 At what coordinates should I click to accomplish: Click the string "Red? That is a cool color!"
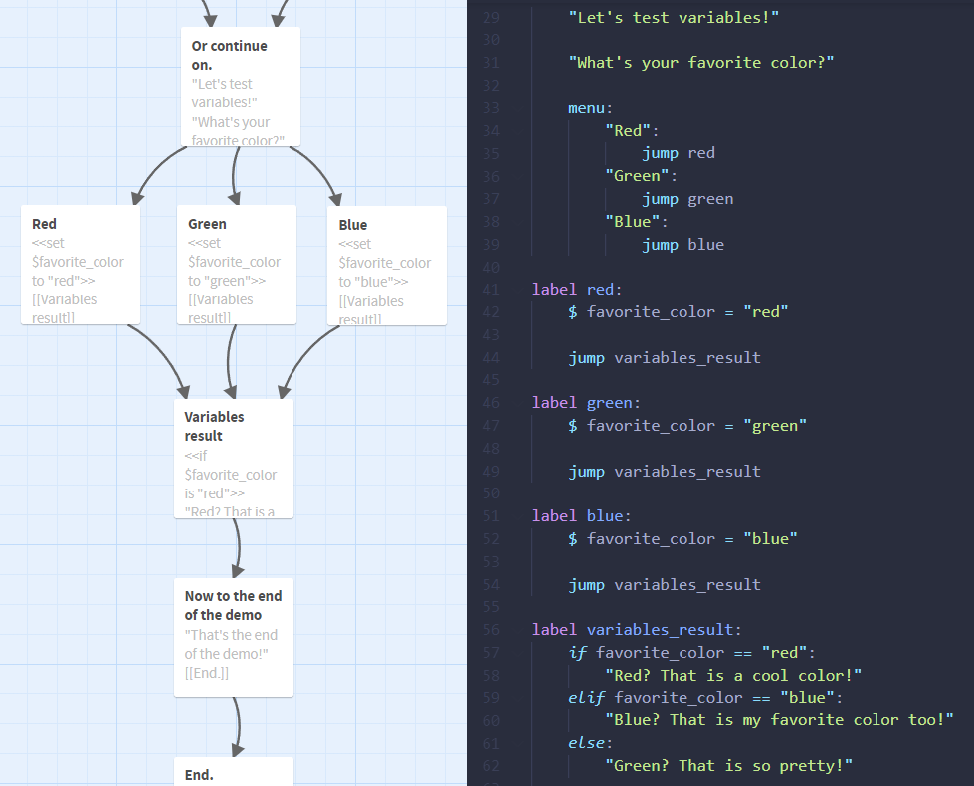pos(733,675)
